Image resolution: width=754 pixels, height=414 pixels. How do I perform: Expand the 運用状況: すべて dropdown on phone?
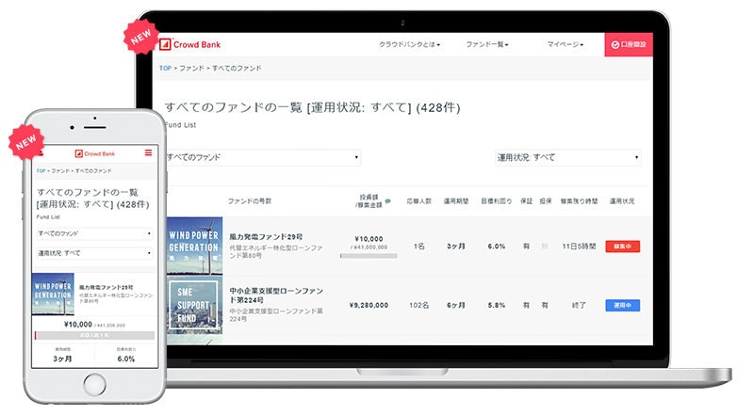click(94, 253)
